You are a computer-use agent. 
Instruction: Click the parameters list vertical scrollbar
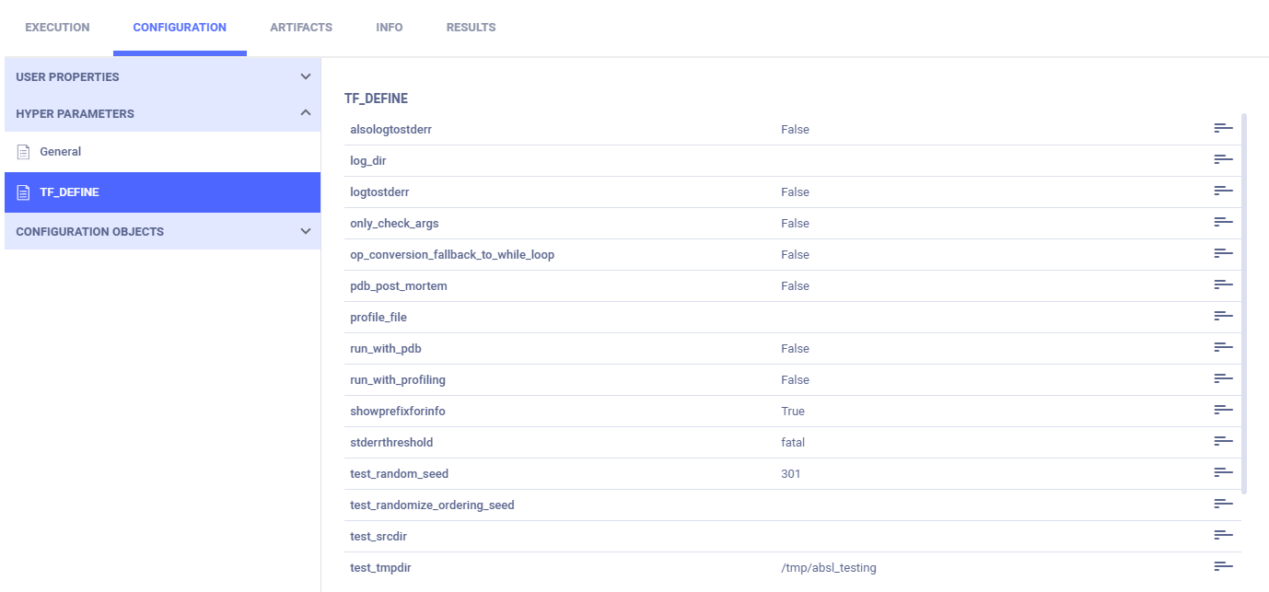[x=1244, y=304]
